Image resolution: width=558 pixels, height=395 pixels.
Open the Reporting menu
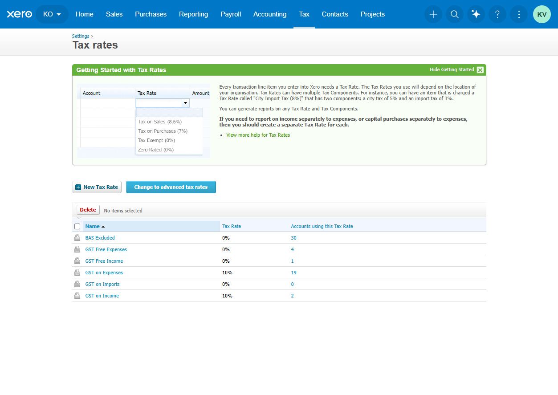(193, 14)
